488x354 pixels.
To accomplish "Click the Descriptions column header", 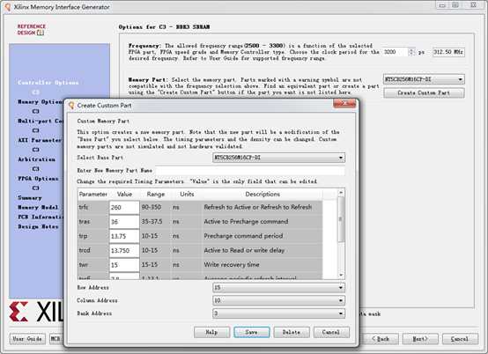I will point(262,194).
